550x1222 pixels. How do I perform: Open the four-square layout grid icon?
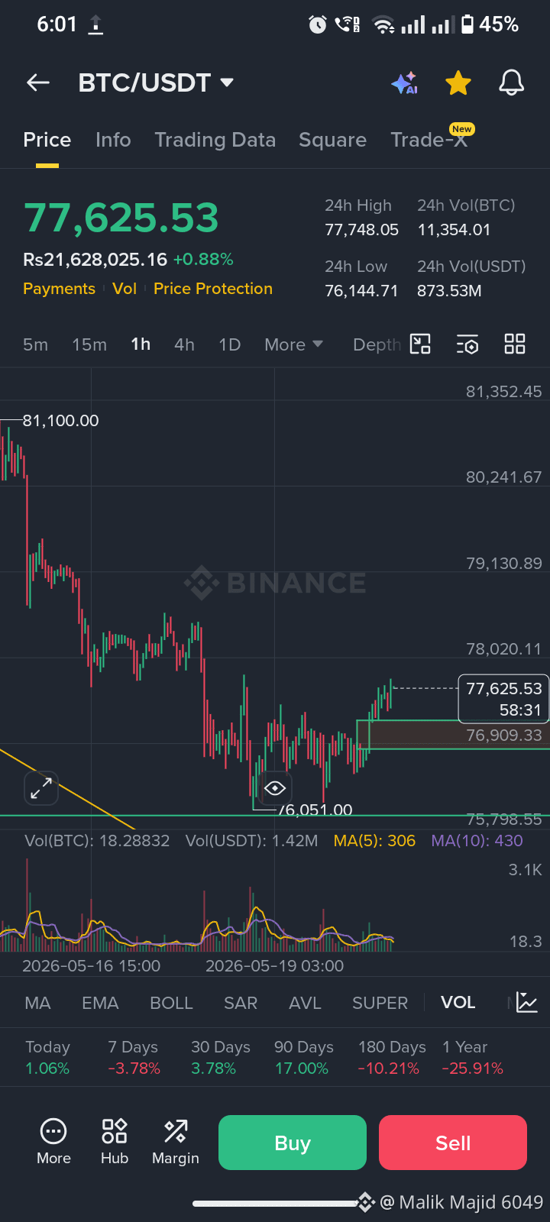click(x=515, y=344)
